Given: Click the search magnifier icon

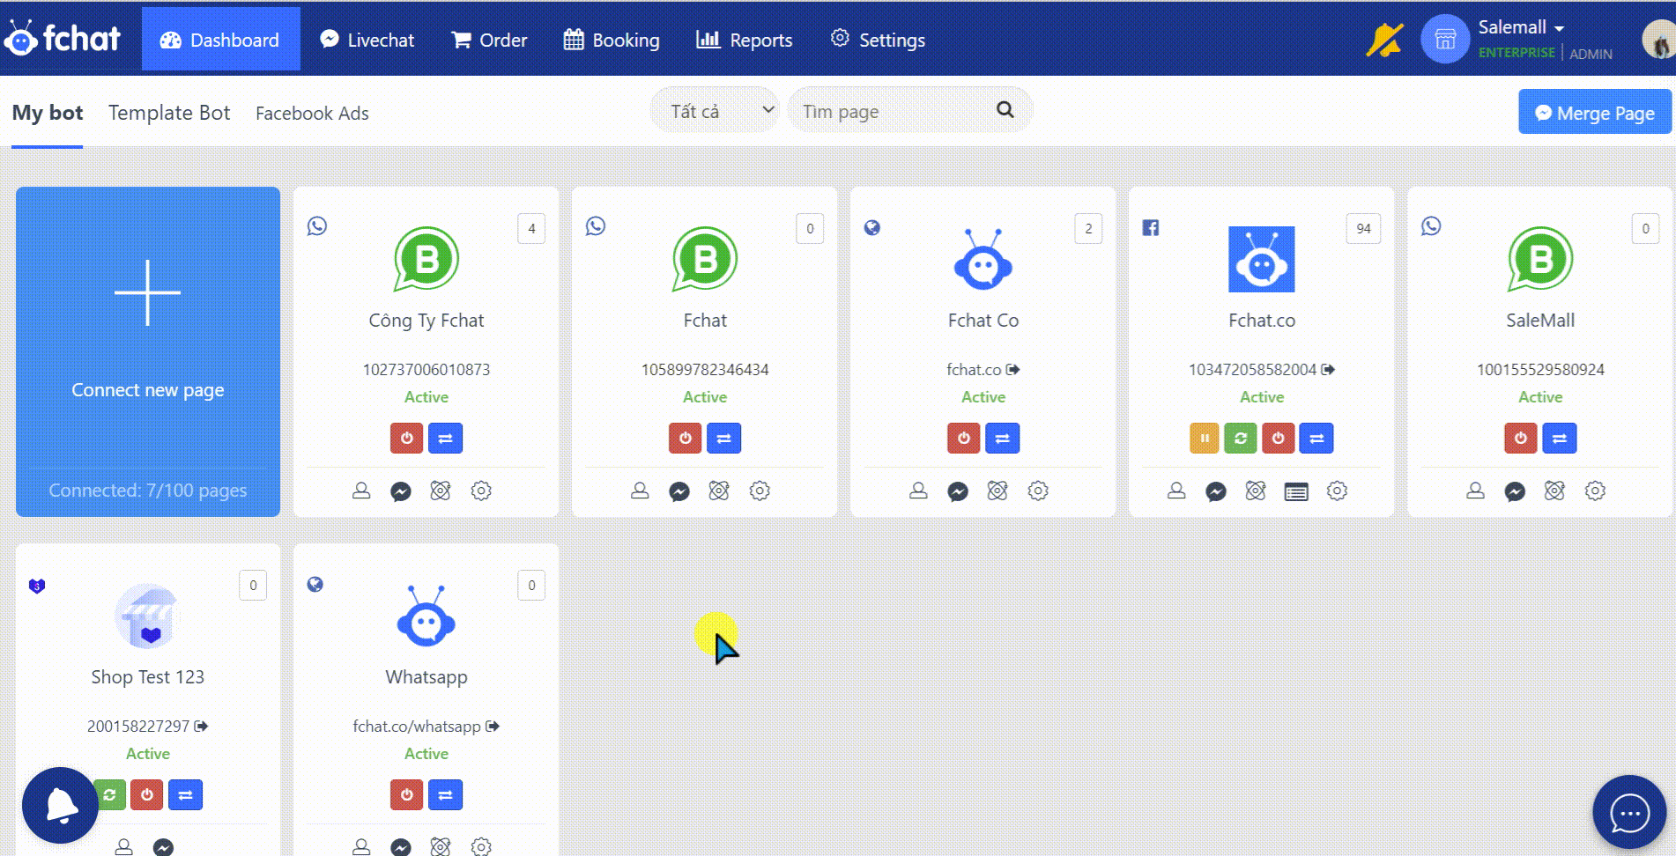Looking at the screenshot, I should 1005,110.
